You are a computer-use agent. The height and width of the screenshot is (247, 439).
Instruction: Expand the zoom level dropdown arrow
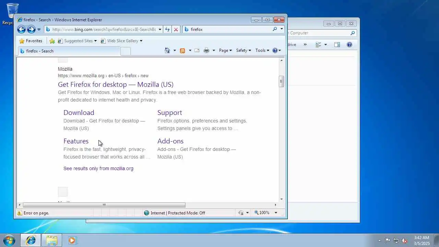[x=275, y=213]
